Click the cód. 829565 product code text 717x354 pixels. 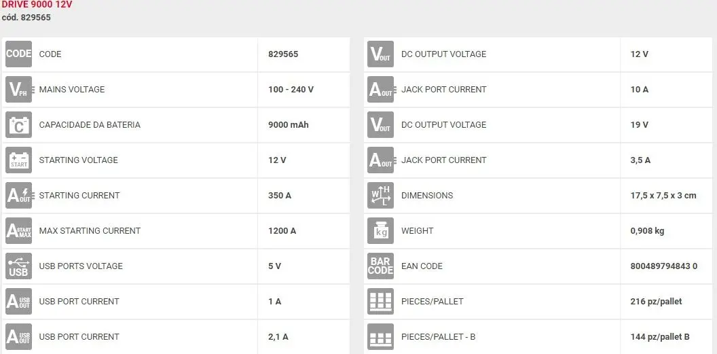pos(26,18)
